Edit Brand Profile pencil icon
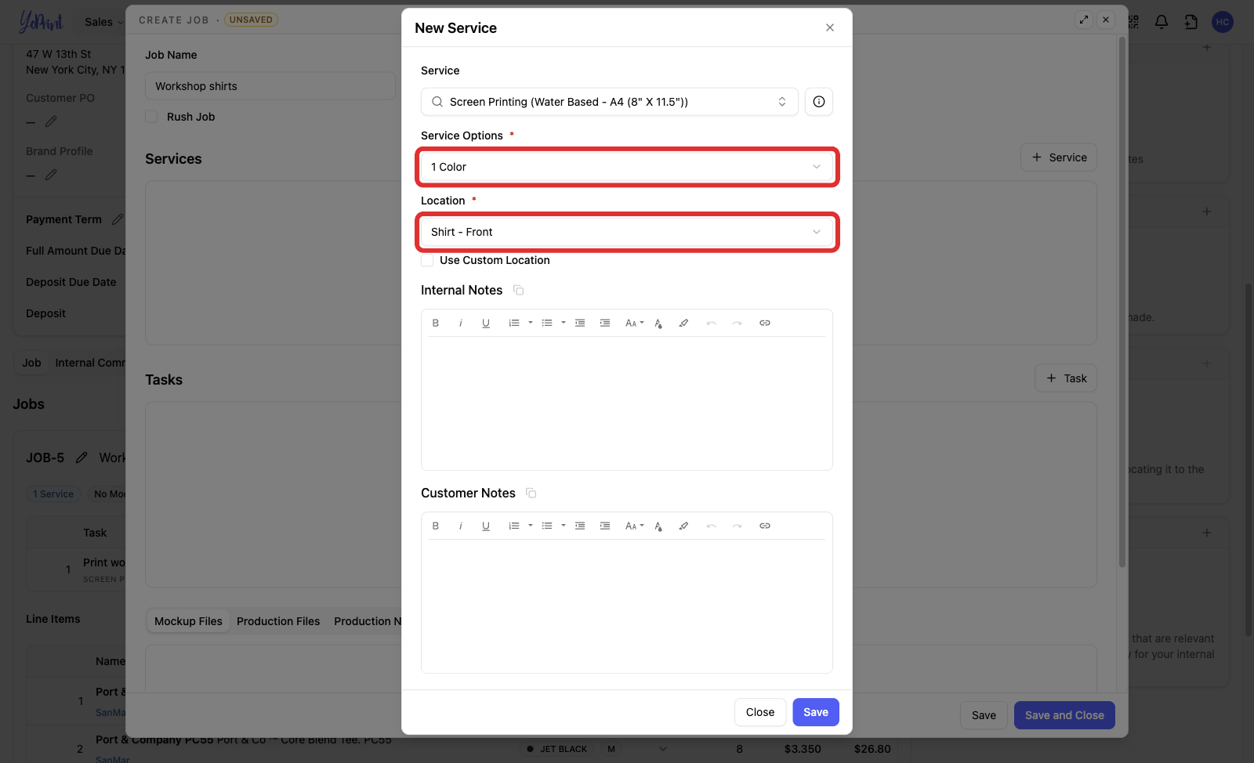 [51, 175]
